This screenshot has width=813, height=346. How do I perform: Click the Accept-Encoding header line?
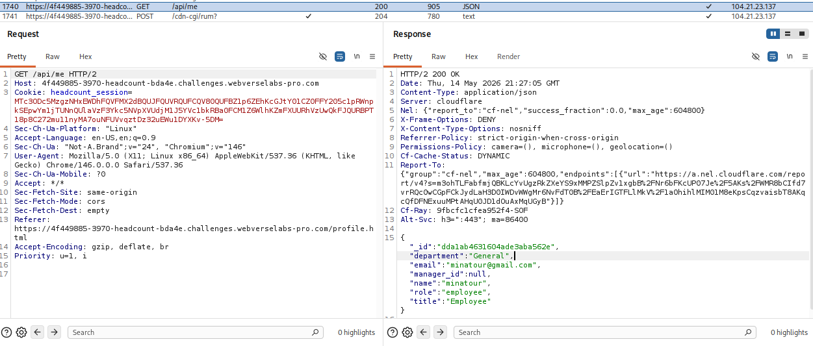(91, 247)
